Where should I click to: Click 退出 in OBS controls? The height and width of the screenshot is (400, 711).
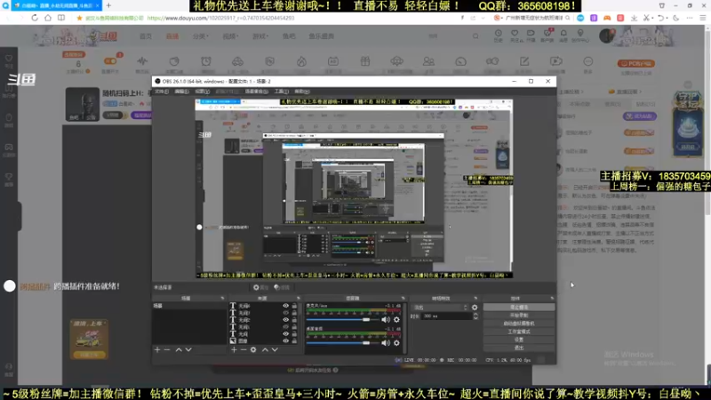pos(519,348)
